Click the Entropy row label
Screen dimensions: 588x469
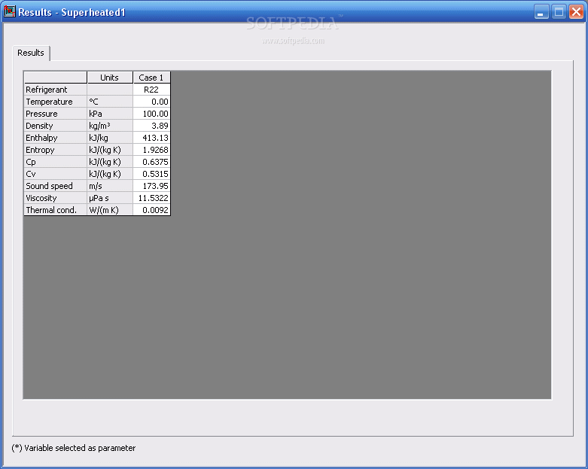point(56,150)
